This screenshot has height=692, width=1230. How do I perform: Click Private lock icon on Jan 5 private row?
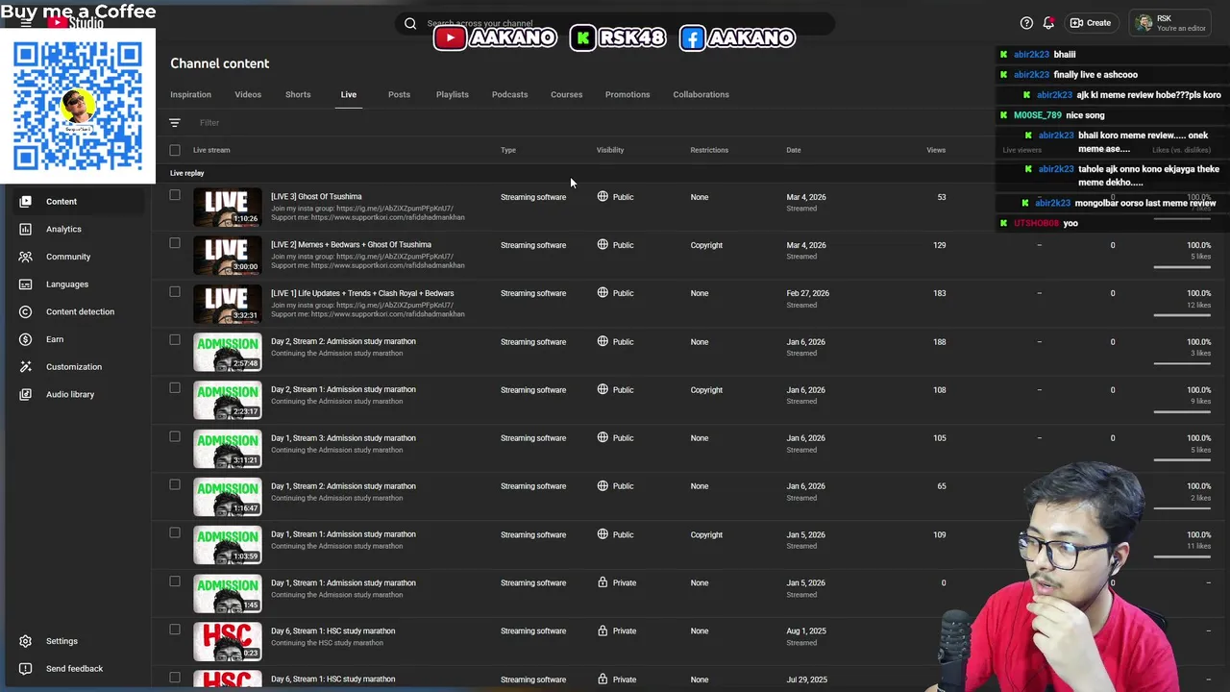tap(603, 582)
